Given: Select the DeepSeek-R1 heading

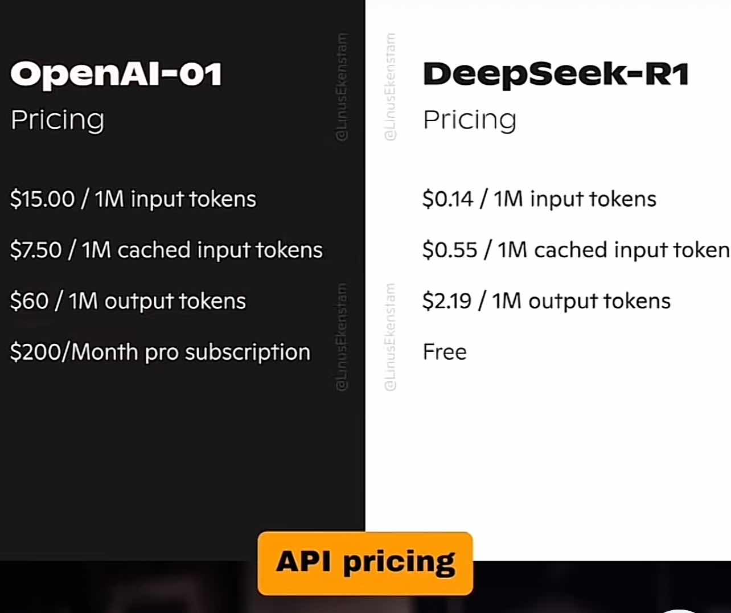Looking at the screenshot, I should (x=556, y=74).
